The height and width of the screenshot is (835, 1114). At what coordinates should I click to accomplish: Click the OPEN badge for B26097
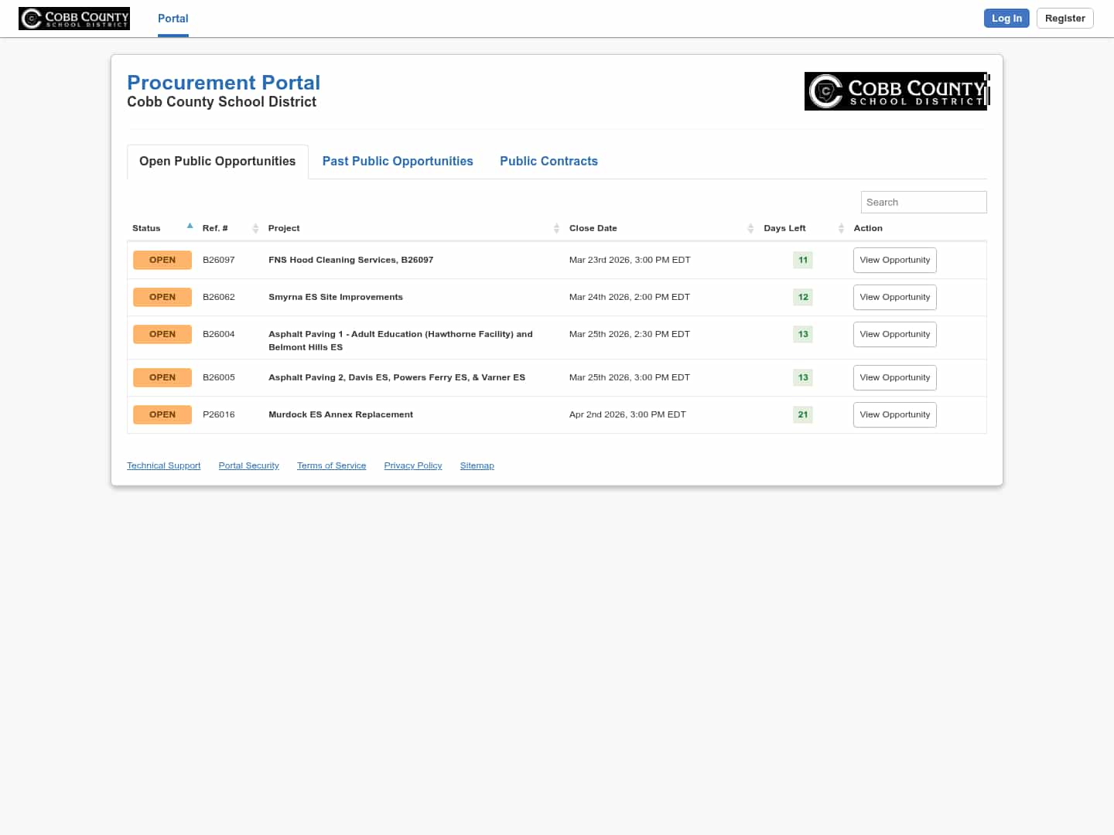pyautogui.click(x=162, y=260)
